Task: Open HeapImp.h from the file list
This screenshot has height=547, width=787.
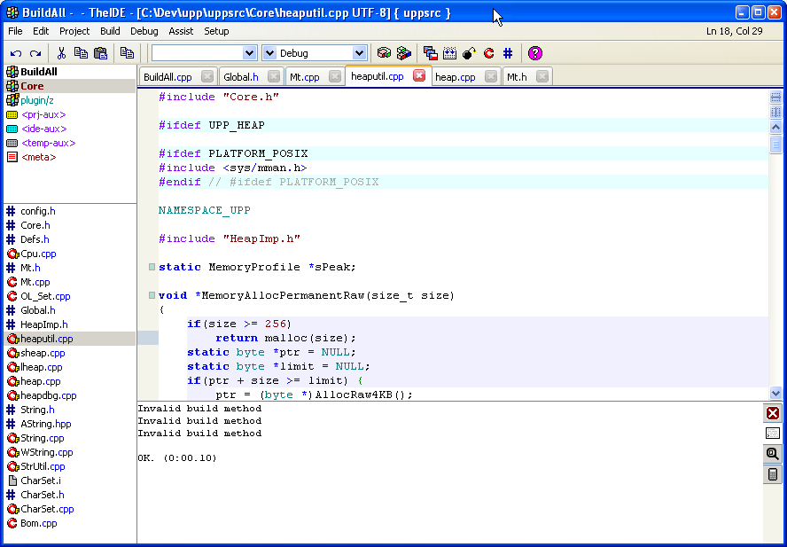Action: click(43, 324)
